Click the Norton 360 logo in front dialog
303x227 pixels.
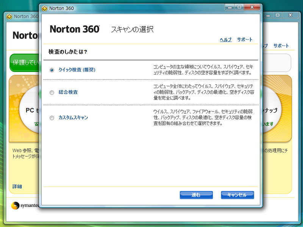pyautogui.click(x=75, y=29)
